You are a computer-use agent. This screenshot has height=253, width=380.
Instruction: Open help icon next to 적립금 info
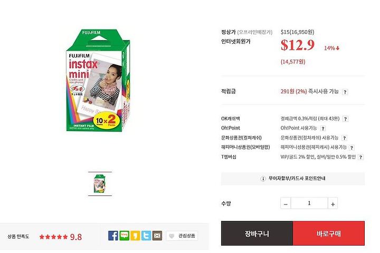pos(345,92)
